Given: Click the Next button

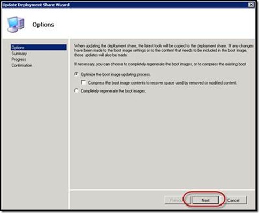Looking at the screenshot, I should (x=205, y=200).
